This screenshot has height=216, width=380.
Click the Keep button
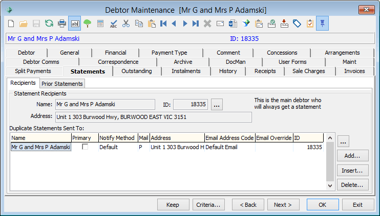click(x=173, y=205)
